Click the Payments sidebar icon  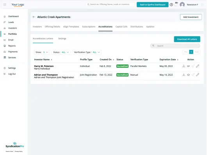click(x=5, y=52)
